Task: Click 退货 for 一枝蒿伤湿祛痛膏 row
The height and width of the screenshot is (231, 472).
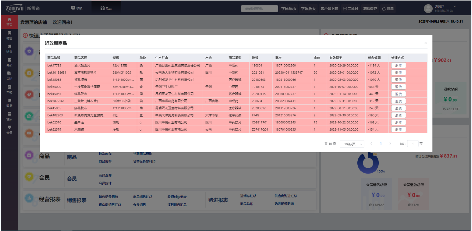Action: tap(398, 87)
